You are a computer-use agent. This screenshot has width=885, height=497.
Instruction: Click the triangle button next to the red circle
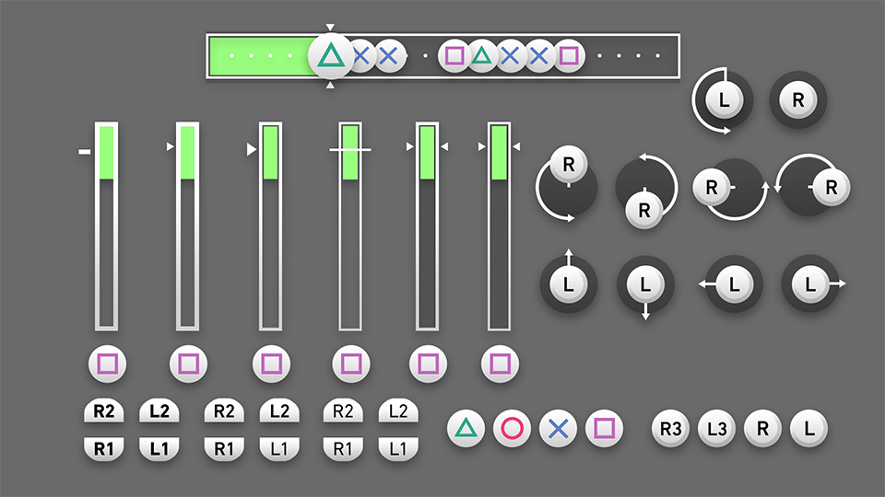click(466, 428)
